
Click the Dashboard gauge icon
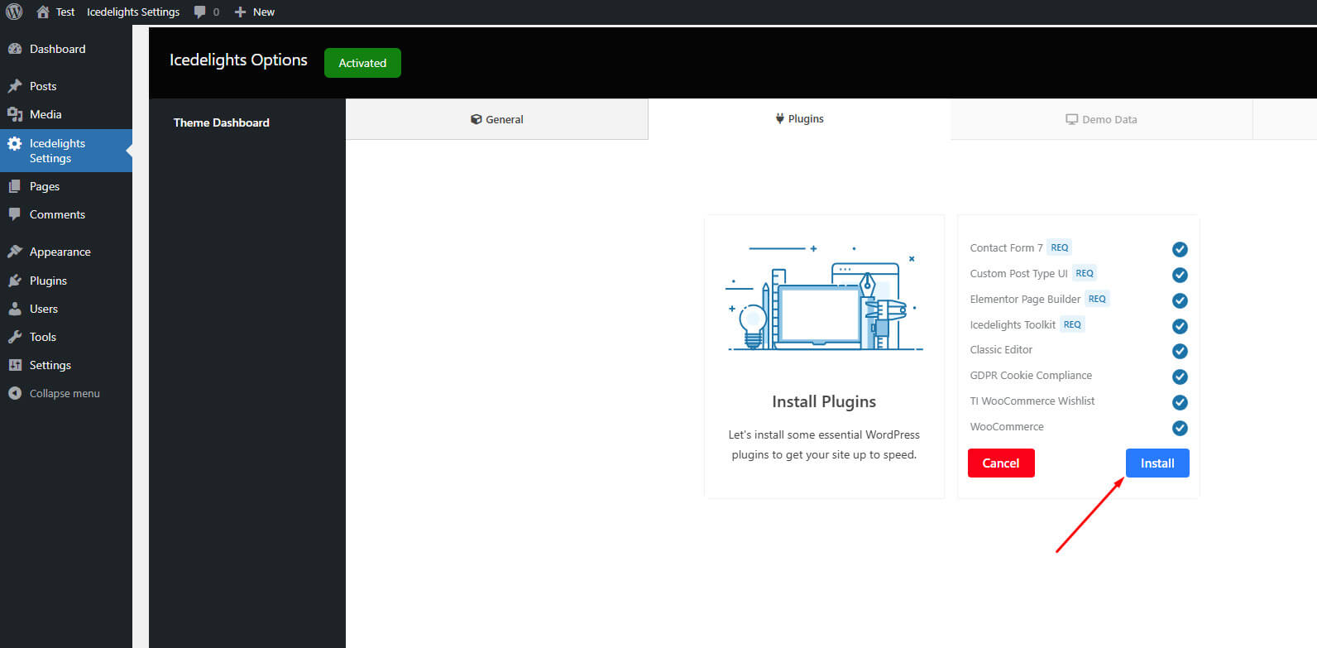pos(15,49)
